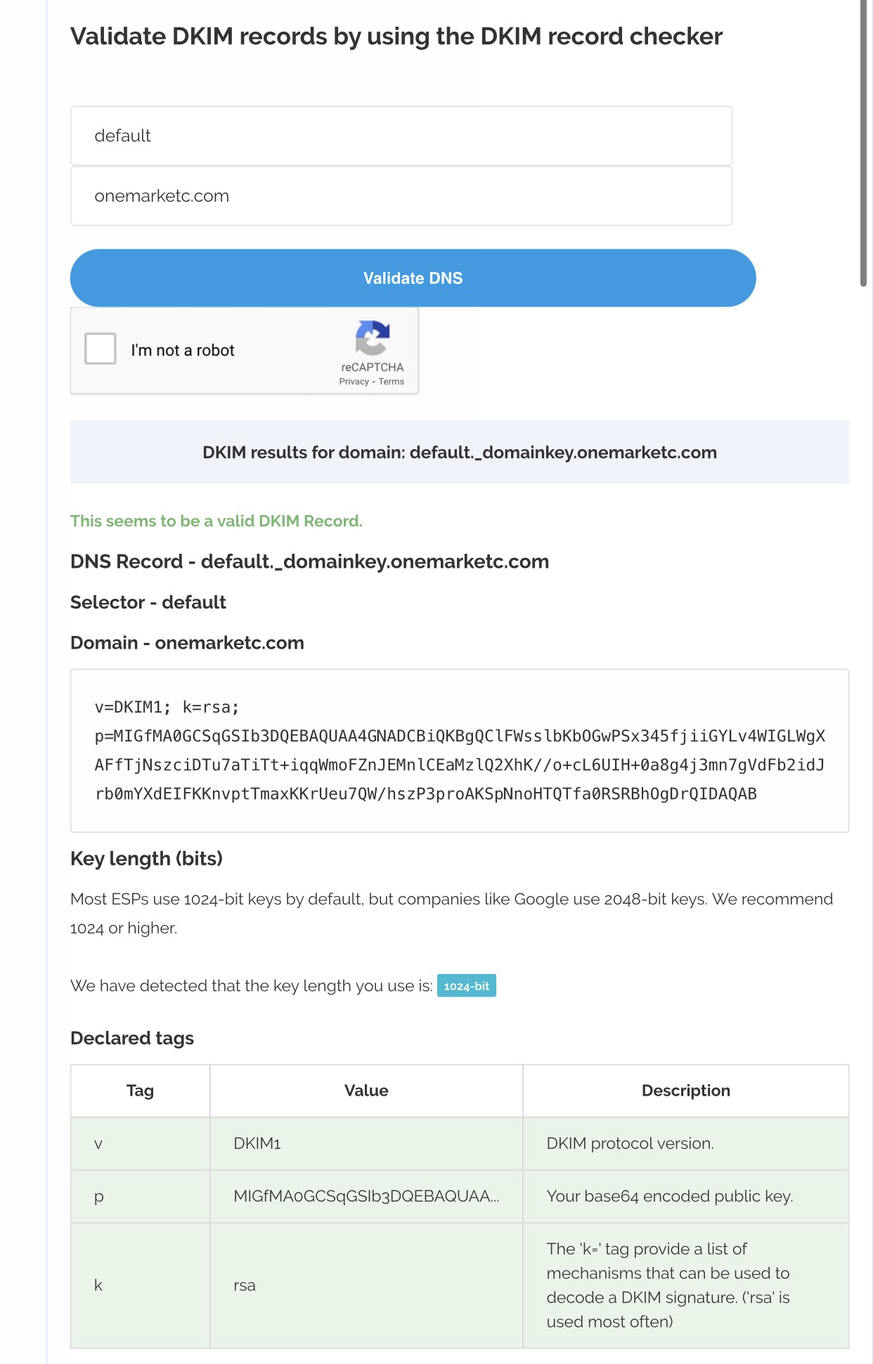Click the truncated public key value in table
The image size is (873, 1364).
pyautogui.click(x=368, y=1195)
